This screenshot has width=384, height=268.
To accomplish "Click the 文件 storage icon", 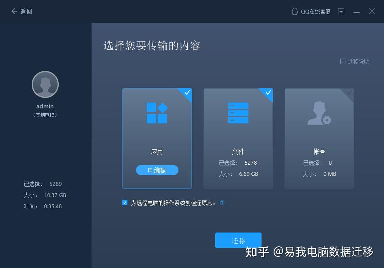I will (x=238, y=113).
